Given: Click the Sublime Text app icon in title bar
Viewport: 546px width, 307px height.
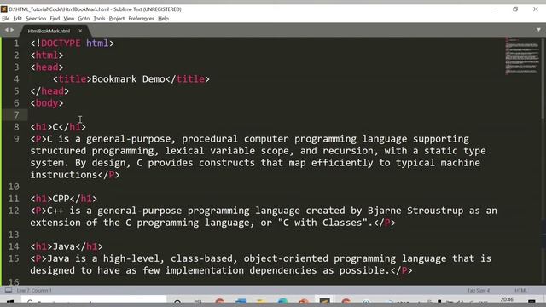Looking at the screenshot, I should [3, 9].
